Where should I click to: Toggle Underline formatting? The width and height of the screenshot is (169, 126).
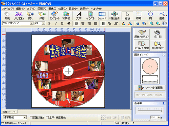pos(62,23)
